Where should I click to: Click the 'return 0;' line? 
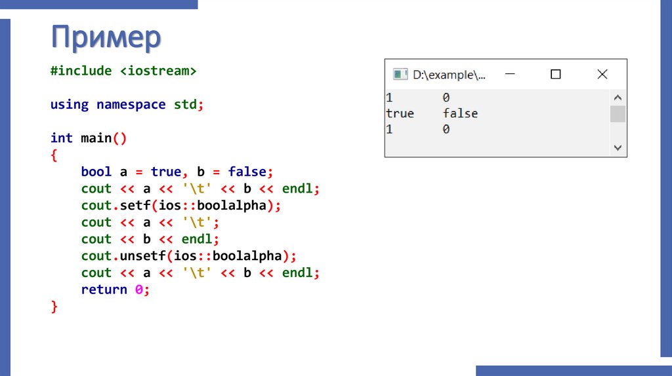115,290
